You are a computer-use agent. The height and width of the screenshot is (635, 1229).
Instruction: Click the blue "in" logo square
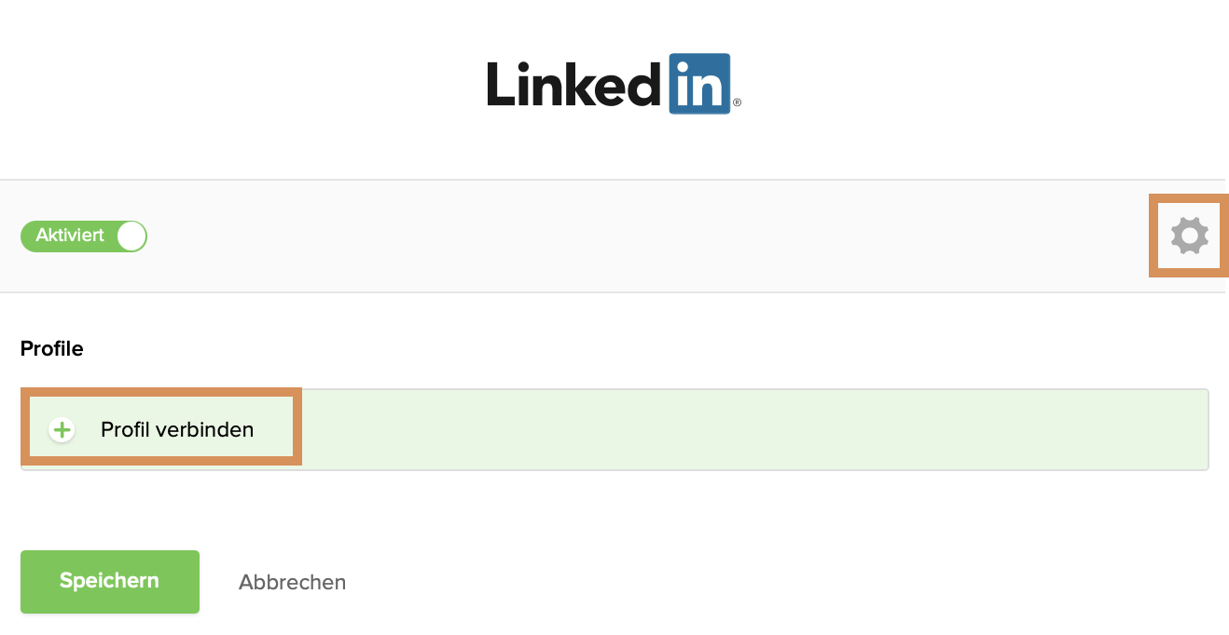pyautogui.click(x=699, y=85)
